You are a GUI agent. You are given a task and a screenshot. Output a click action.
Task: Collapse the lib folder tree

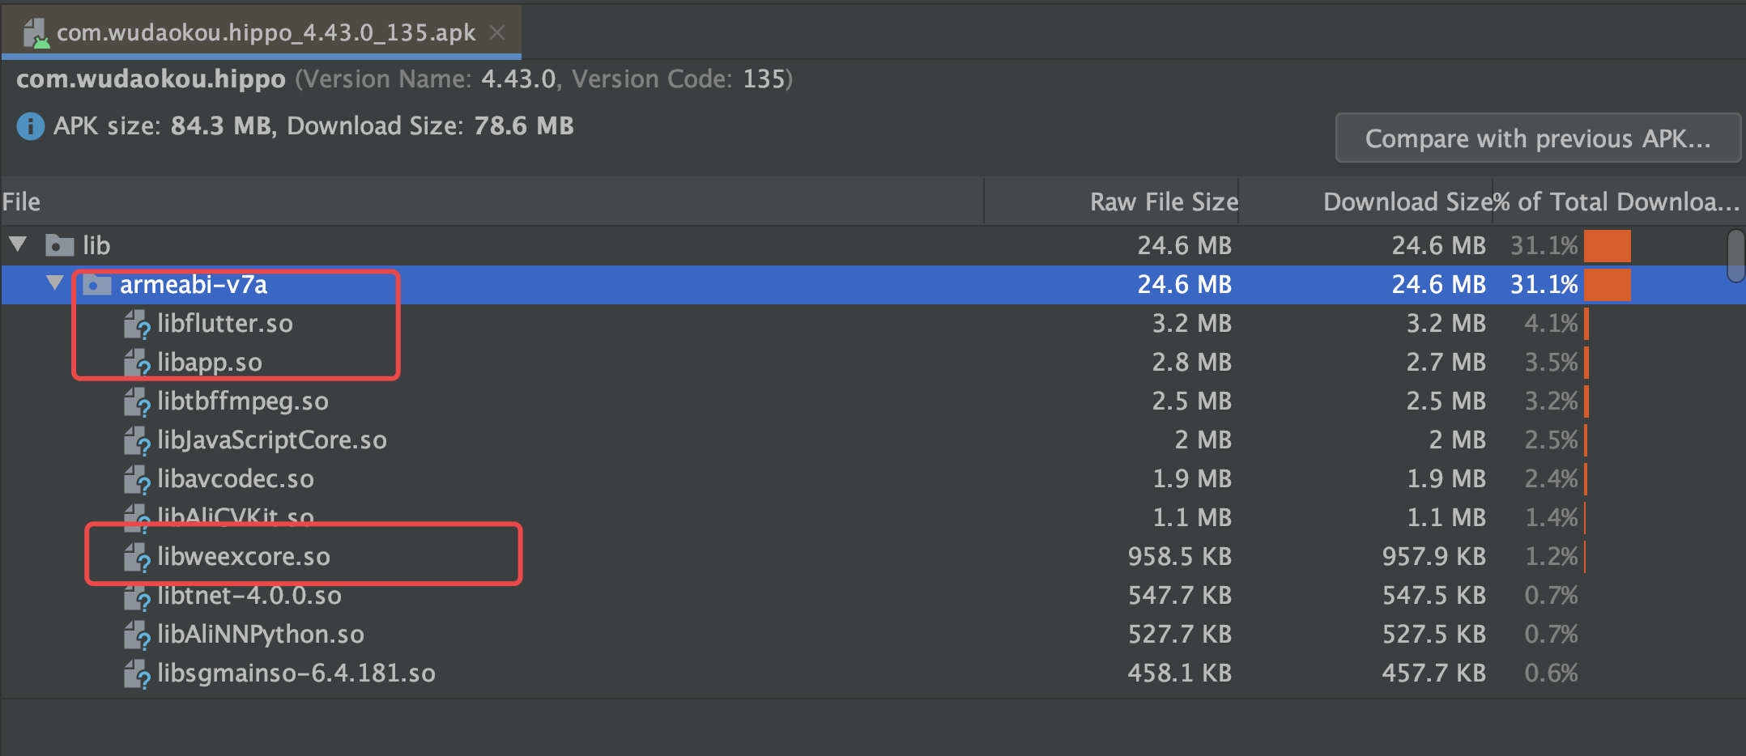point(18,244)
